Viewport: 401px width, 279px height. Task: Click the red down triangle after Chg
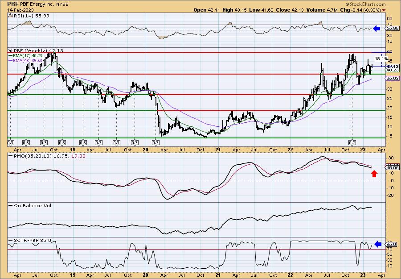(384, 10)
